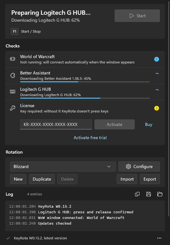Copy the log to the clipboard

[137, 194]
